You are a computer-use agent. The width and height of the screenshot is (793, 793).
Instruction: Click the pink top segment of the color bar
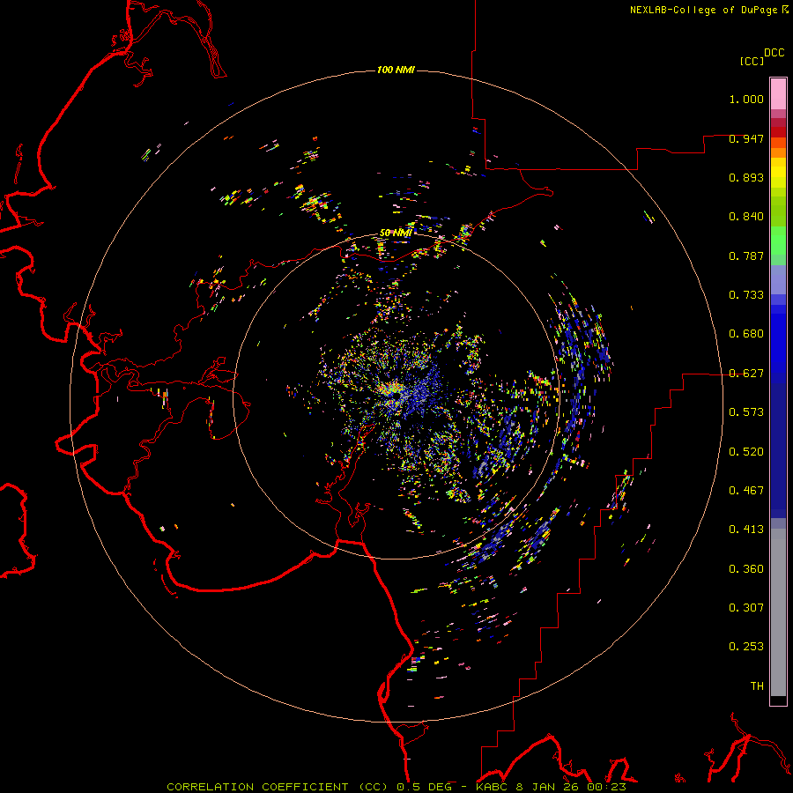[x=778, y=93]
